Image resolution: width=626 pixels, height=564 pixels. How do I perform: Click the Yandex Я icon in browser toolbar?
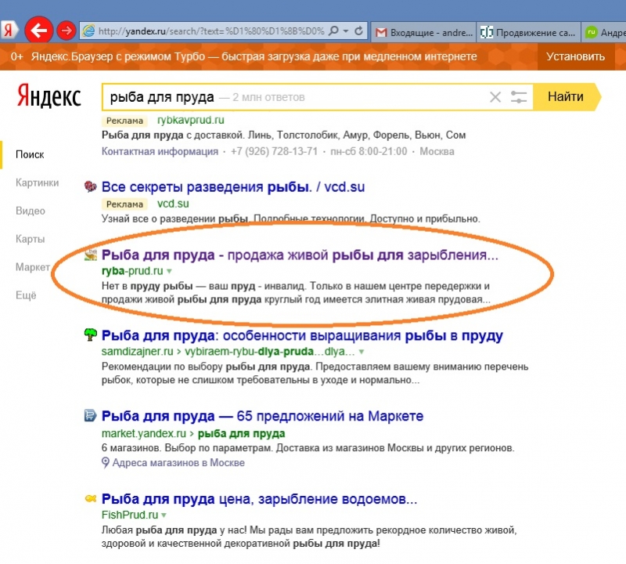pyautogui.click(x=9, y=31)
